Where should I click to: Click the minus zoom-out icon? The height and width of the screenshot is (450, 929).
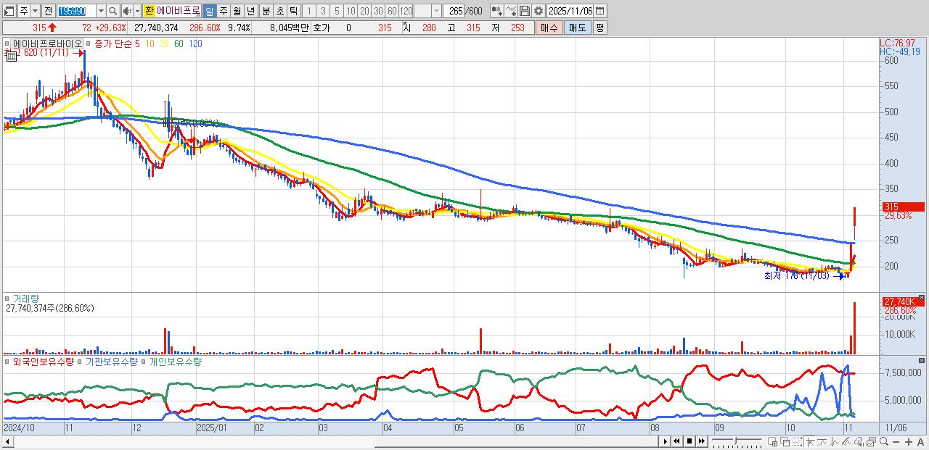tap(896, 442)
